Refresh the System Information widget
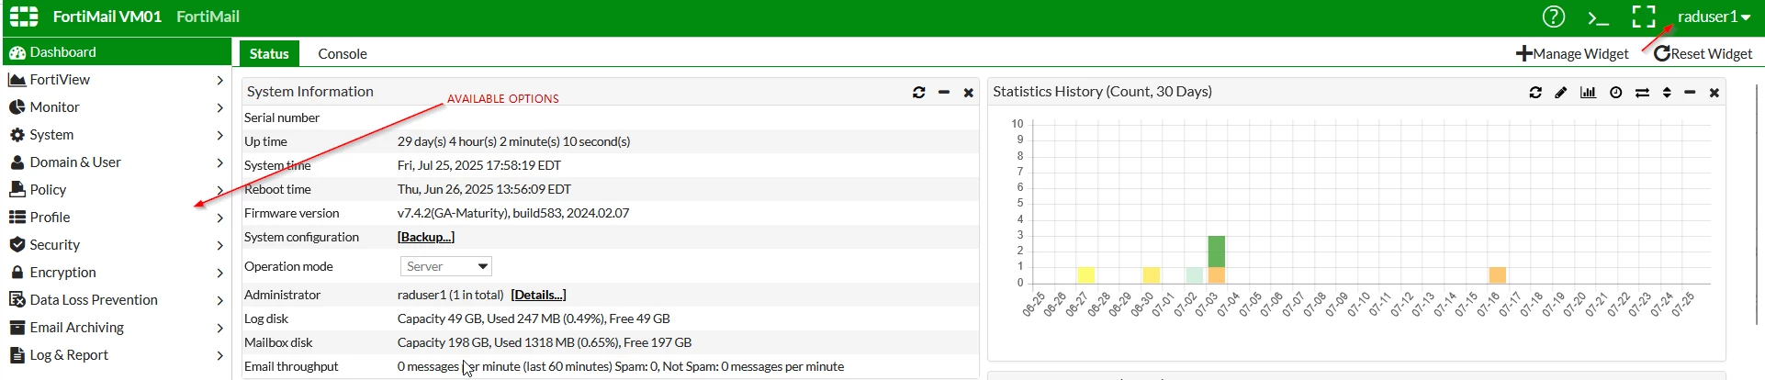1765x380 pixels. click(919, 93)
